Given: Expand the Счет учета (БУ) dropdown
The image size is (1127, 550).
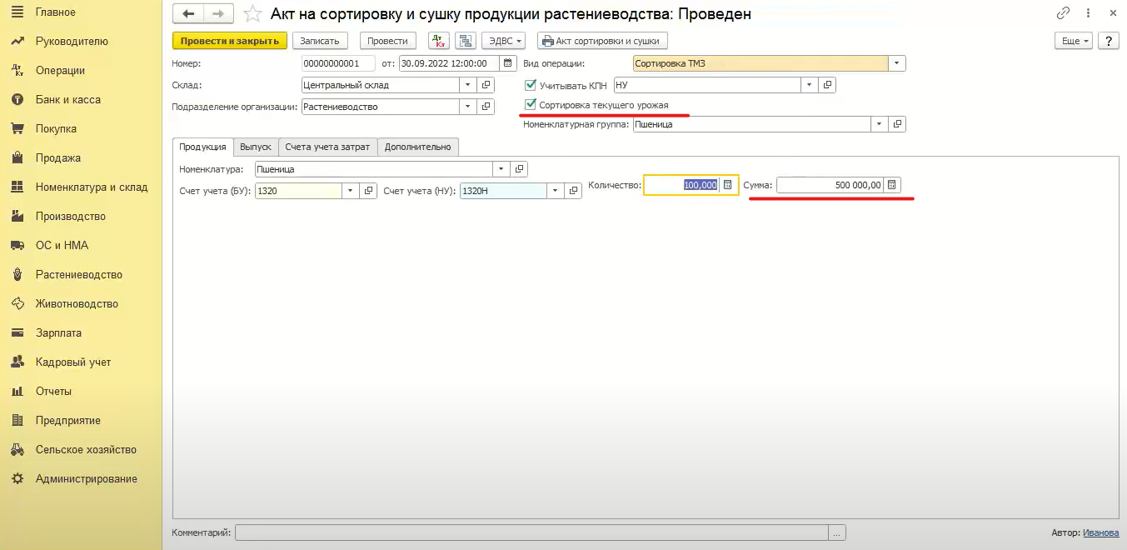Looking at the screenshot, I should (350, 191).
